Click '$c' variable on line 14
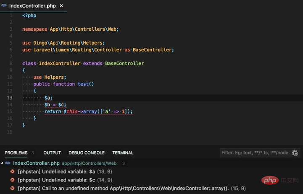 click(61, 105)
